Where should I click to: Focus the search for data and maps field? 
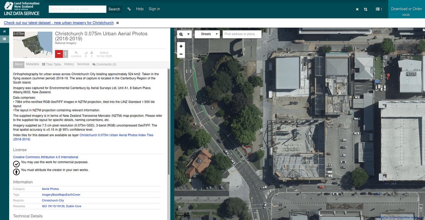click(77, 9)
